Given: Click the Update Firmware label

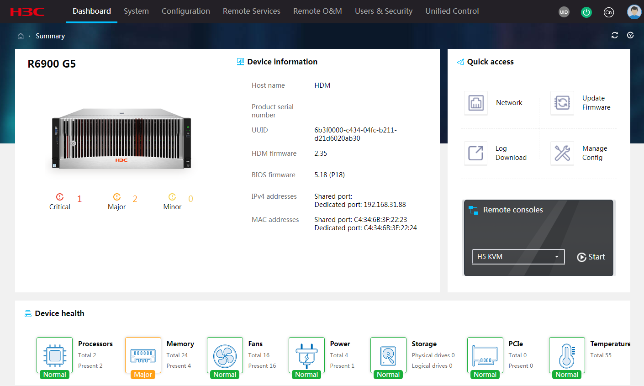Looking at the screenshot, I should (596, 103).
